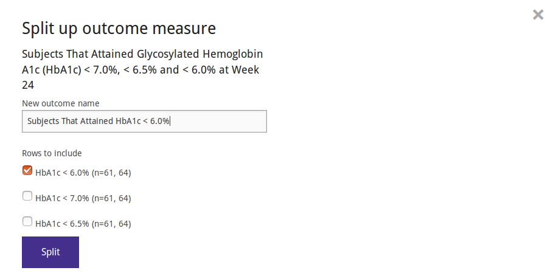
Task: Enable the HbA1c < 7.0% row checkbox
Action: (27, 196)
